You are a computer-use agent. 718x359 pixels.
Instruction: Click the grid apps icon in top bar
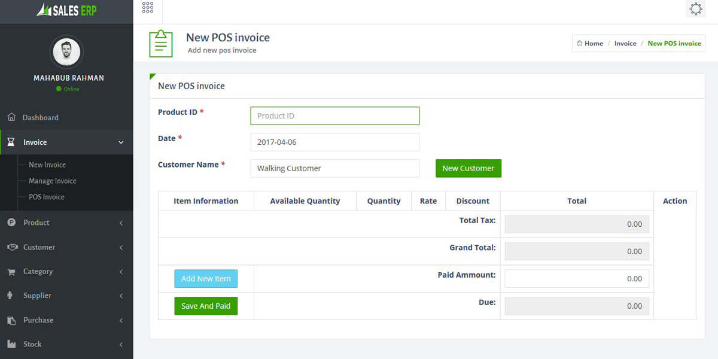pyautogui.click(x=148, y=8)
